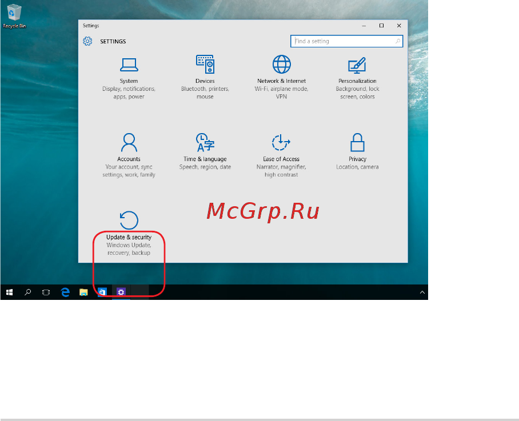Image resolution: width=519 pixels, height=421 pixels.
Task: Show hidden system tray icons chevron
Action: (x=422, y=292)
